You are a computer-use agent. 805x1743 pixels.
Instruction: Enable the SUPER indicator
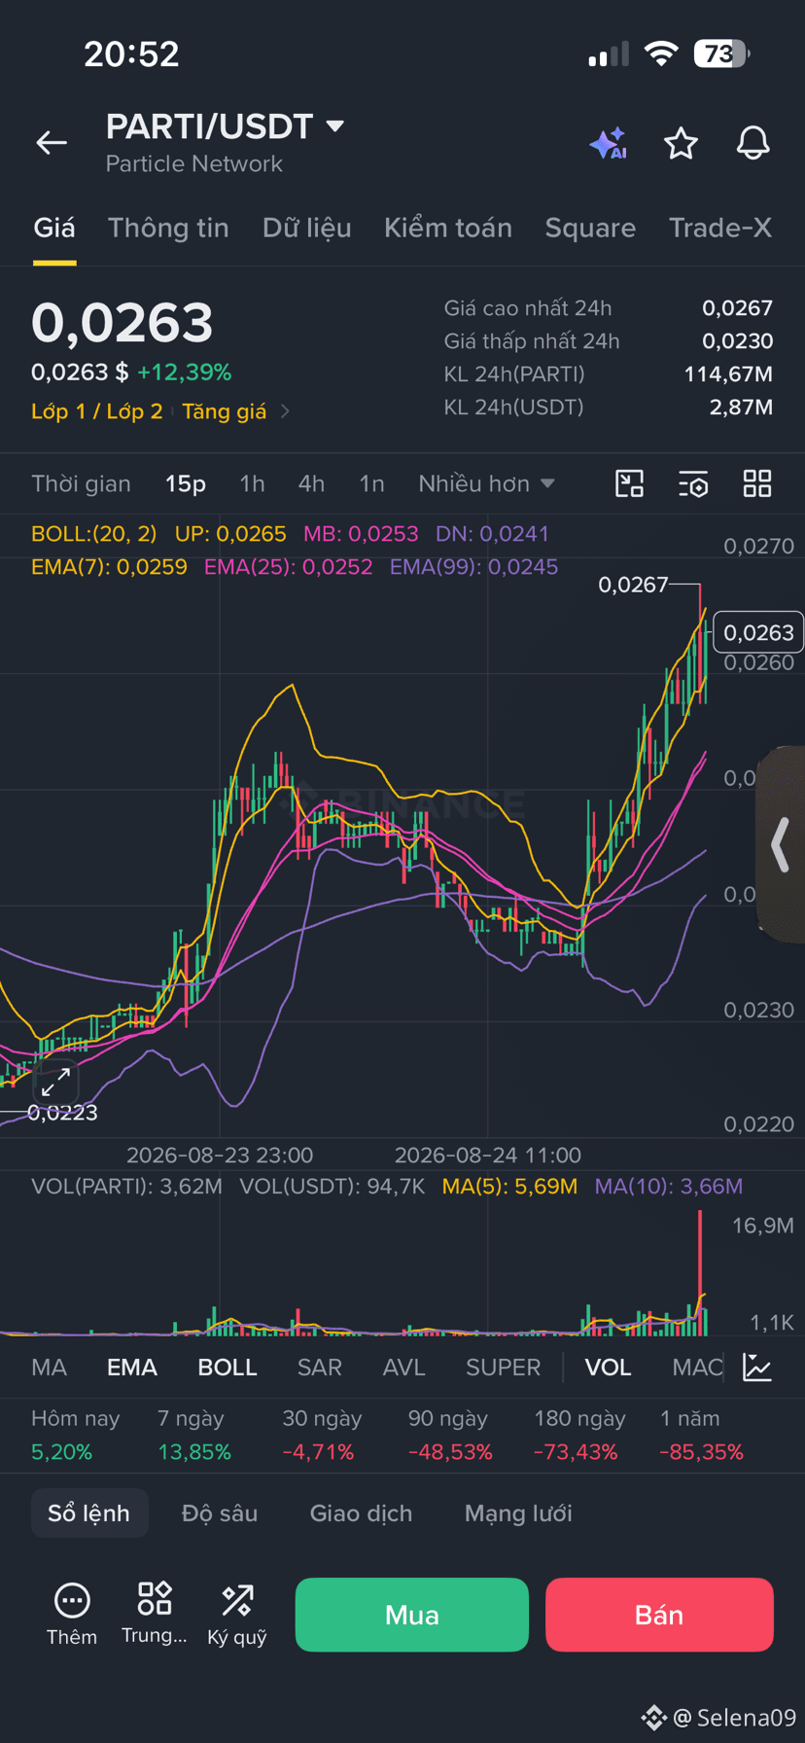[x=503, y=1367]
